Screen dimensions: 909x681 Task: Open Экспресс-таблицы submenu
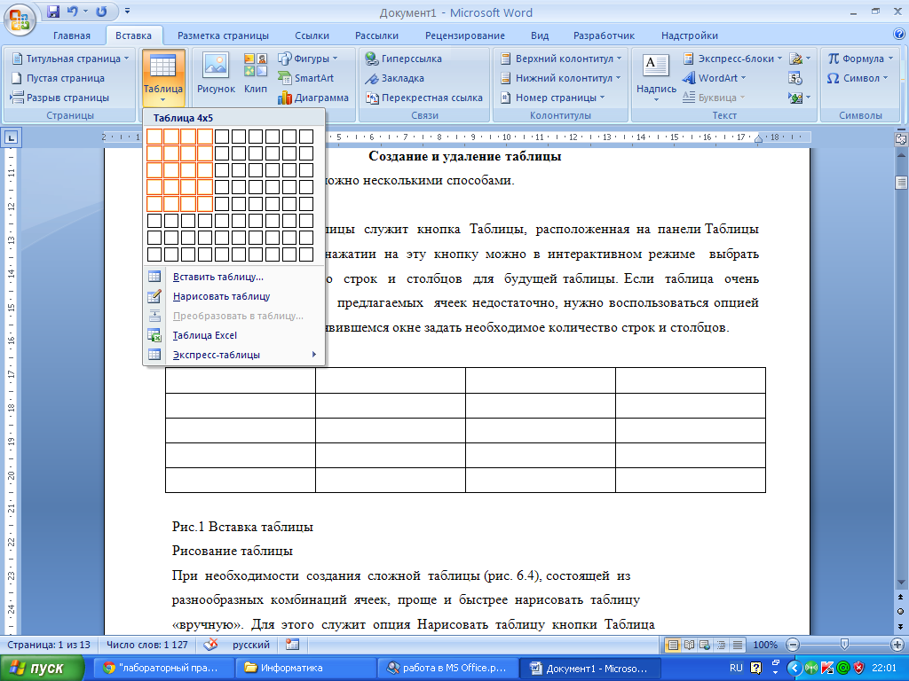(x=234, y=355)
